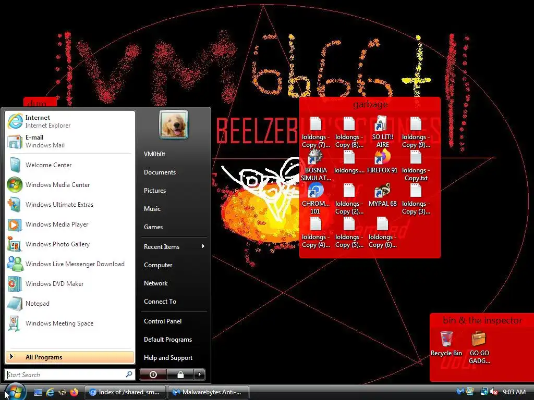Click the 9:03 AM taskbar clock

pyautogui.click(x=514, y=392)
